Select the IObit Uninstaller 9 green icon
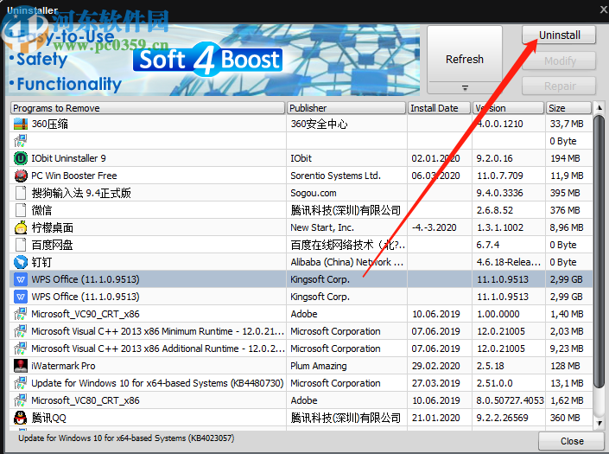This screenshot has height=454, width=609. point(21,158)
